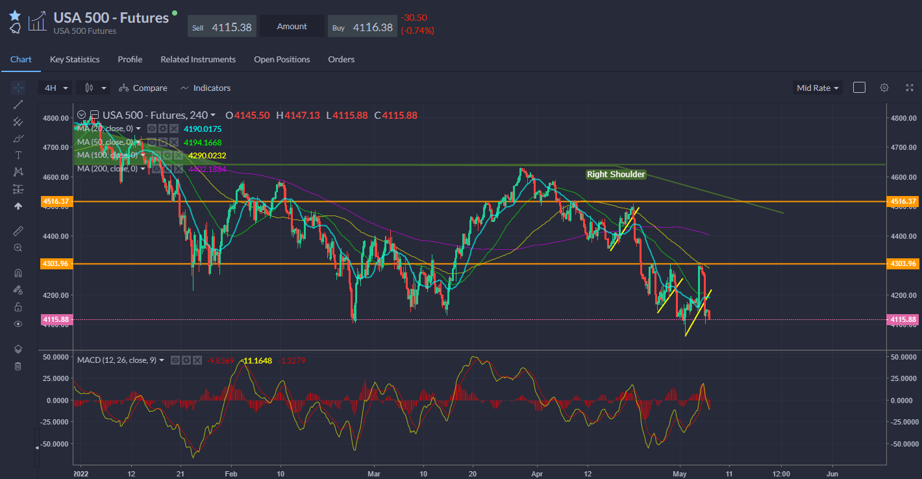
Task: Click the chart background color square
Action: point(859,88)
